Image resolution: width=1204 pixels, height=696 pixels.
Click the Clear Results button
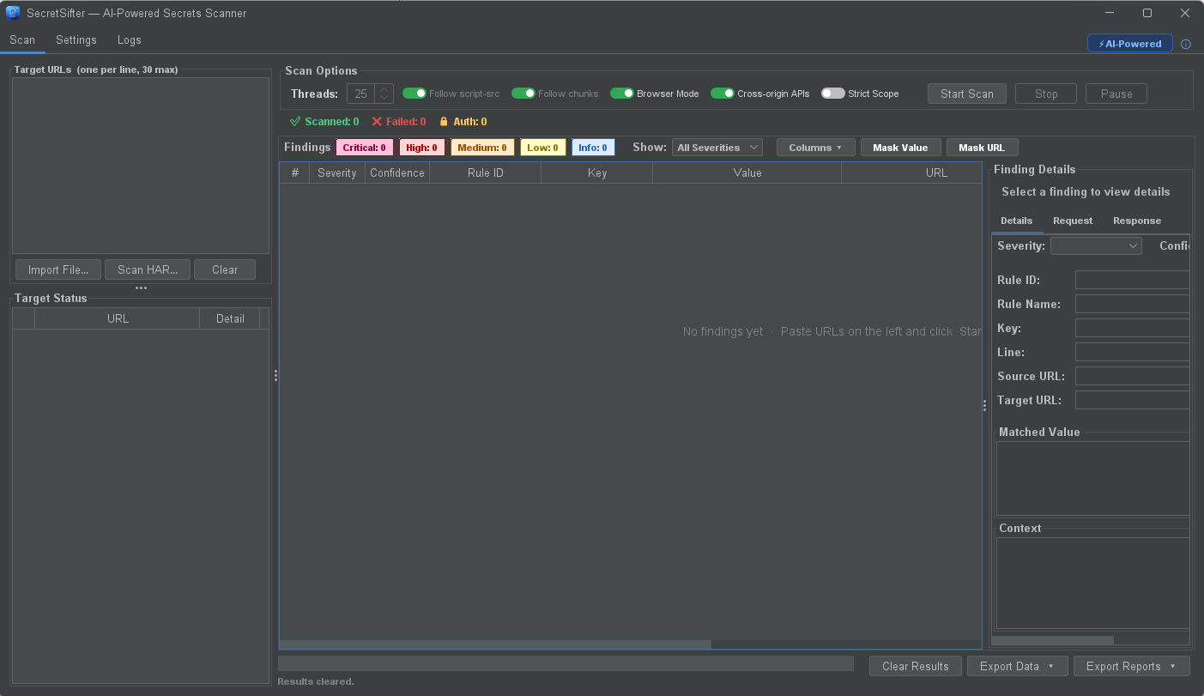pyautogui.click(x=916, y=666)
